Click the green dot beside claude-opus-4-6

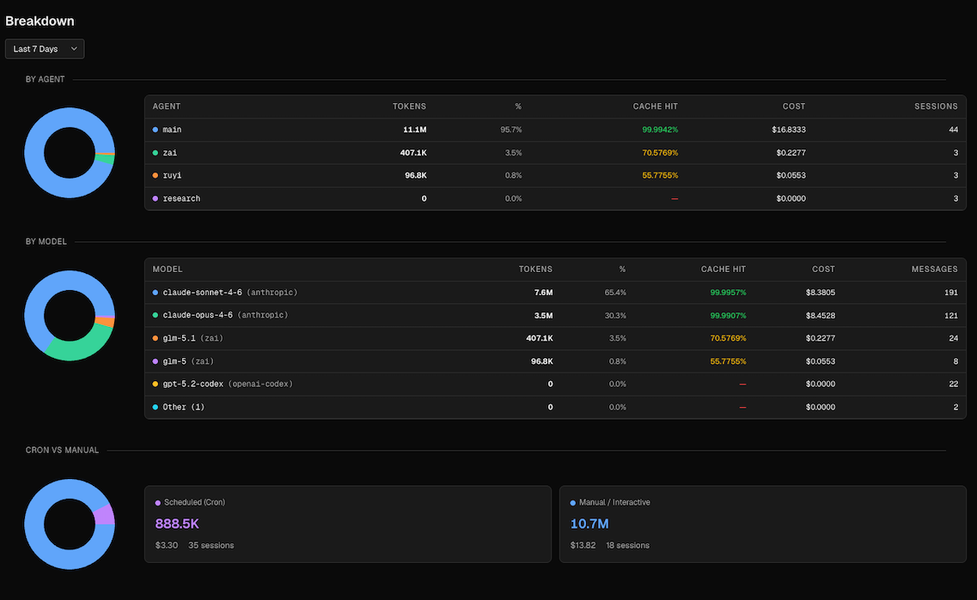[x=156, y=315]
